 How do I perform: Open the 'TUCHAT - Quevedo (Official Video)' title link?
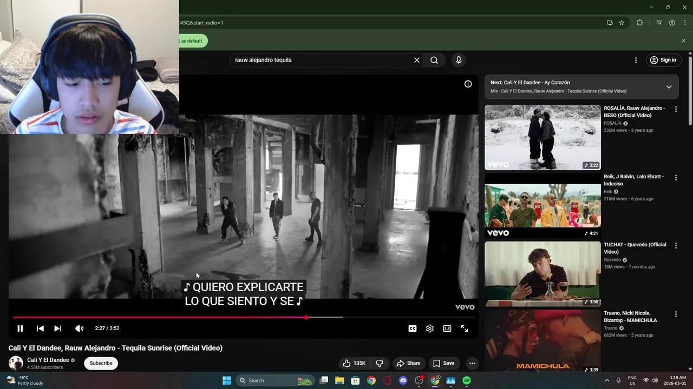point(635,248)
